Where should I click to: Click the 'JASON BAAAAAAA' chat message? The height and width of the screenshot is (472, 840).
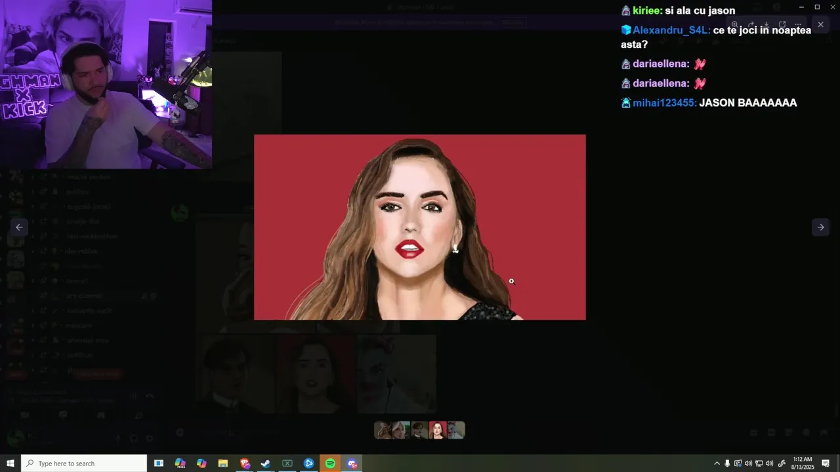click(748, 103)
